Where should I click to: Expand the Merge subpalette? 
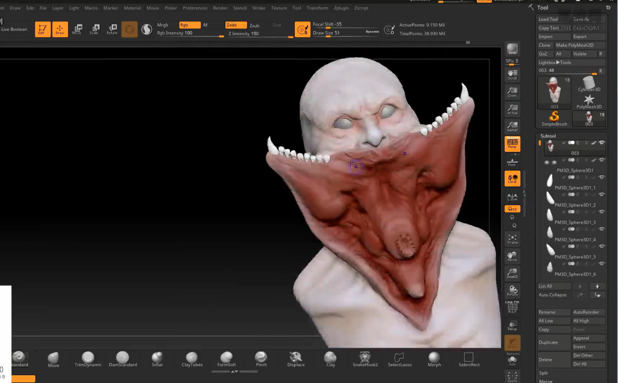[546, 381]
